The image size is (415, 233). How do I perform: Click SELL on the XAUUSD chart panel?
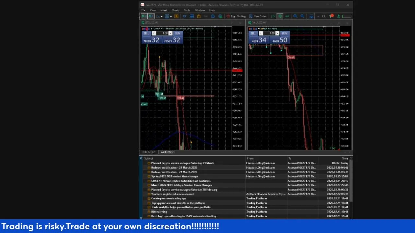click(x=253, y=33)
